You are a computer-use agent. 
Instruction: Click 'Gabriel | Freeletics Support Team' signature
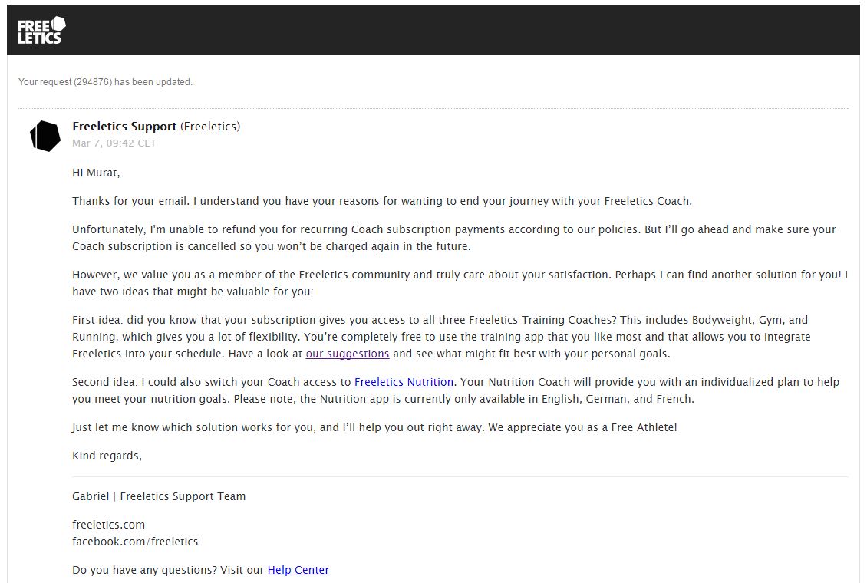point(159,496)
